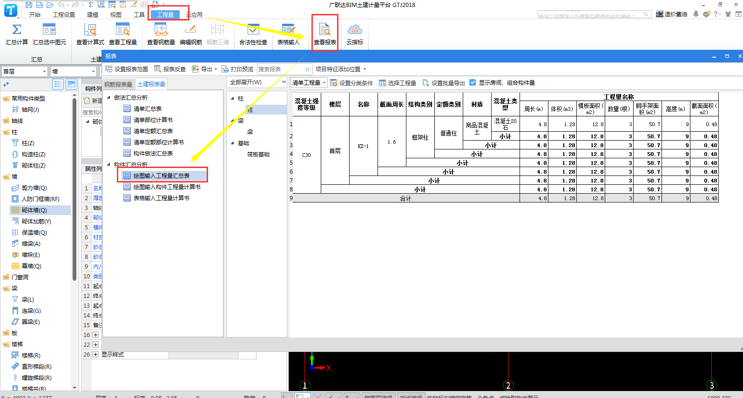Select 构件做法汇总表 report
The width and height of the screenshot is (743, 398).
coord(153,153)
